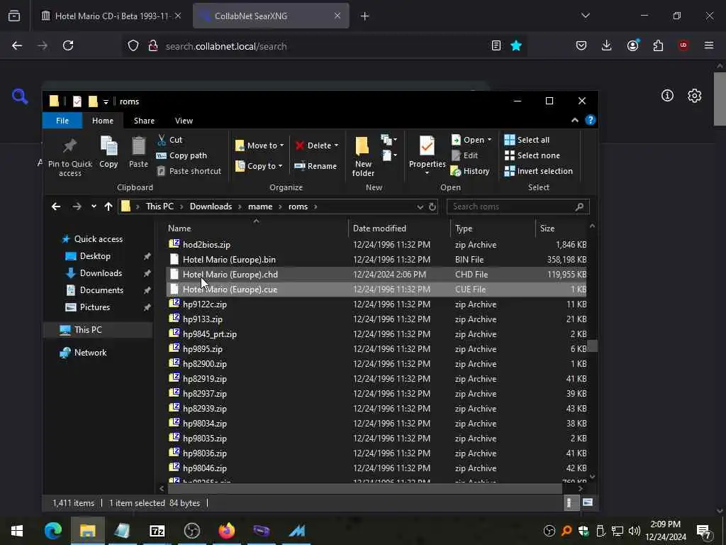Screen dimensions: 726x545
Task: Open Downloads in Quick access
Action: click(x=101, y=273)
